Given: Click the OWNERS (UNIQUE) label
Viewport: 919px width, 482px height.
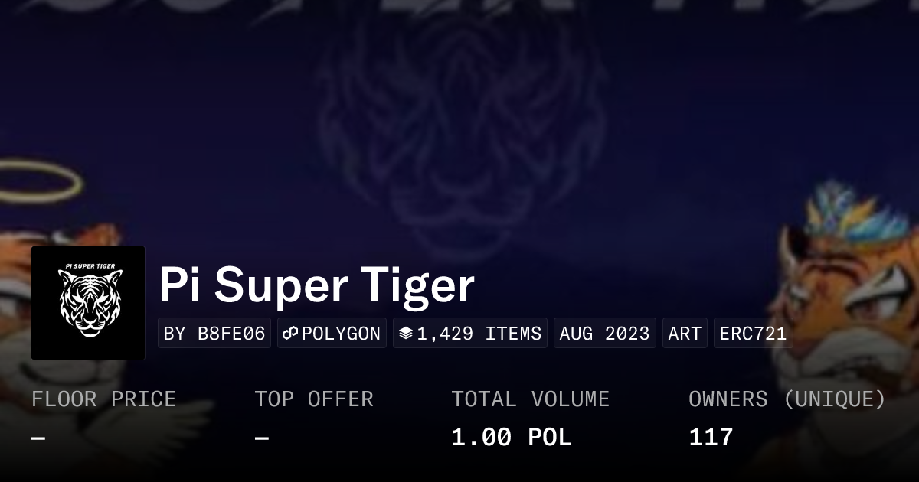Looking at the screenshot, I should point(787,399).
